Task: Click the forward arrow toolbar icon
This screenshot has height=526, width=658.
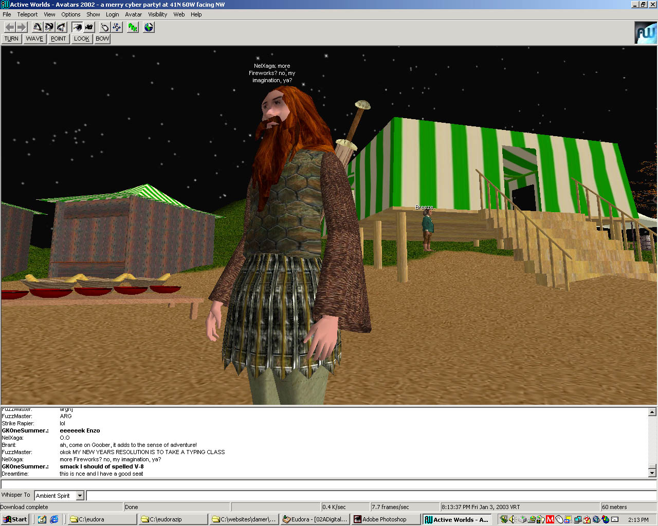Action: [22, 27]
